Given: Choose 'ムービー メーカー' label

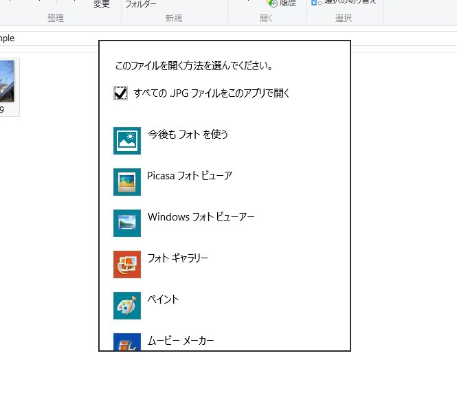Looking at the screenshot, I should coord(181,341).
